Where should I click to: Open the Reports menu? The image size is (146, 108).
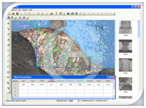(x=25, y=10)
